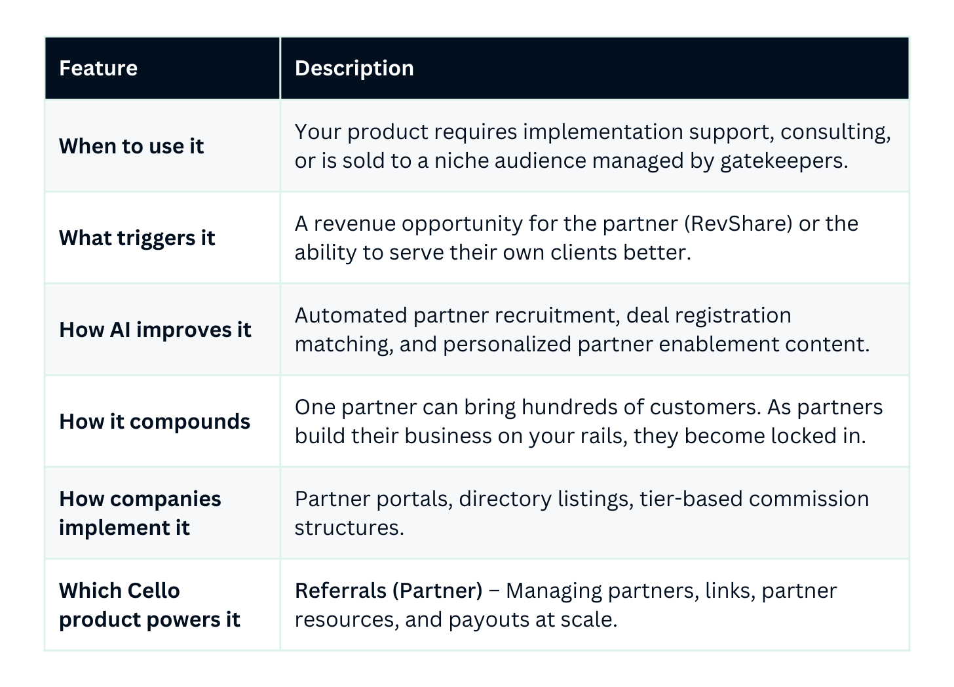
Task: Click the text about partners becoming locked in
Action: pyautogui.click(x=580, y=436)
